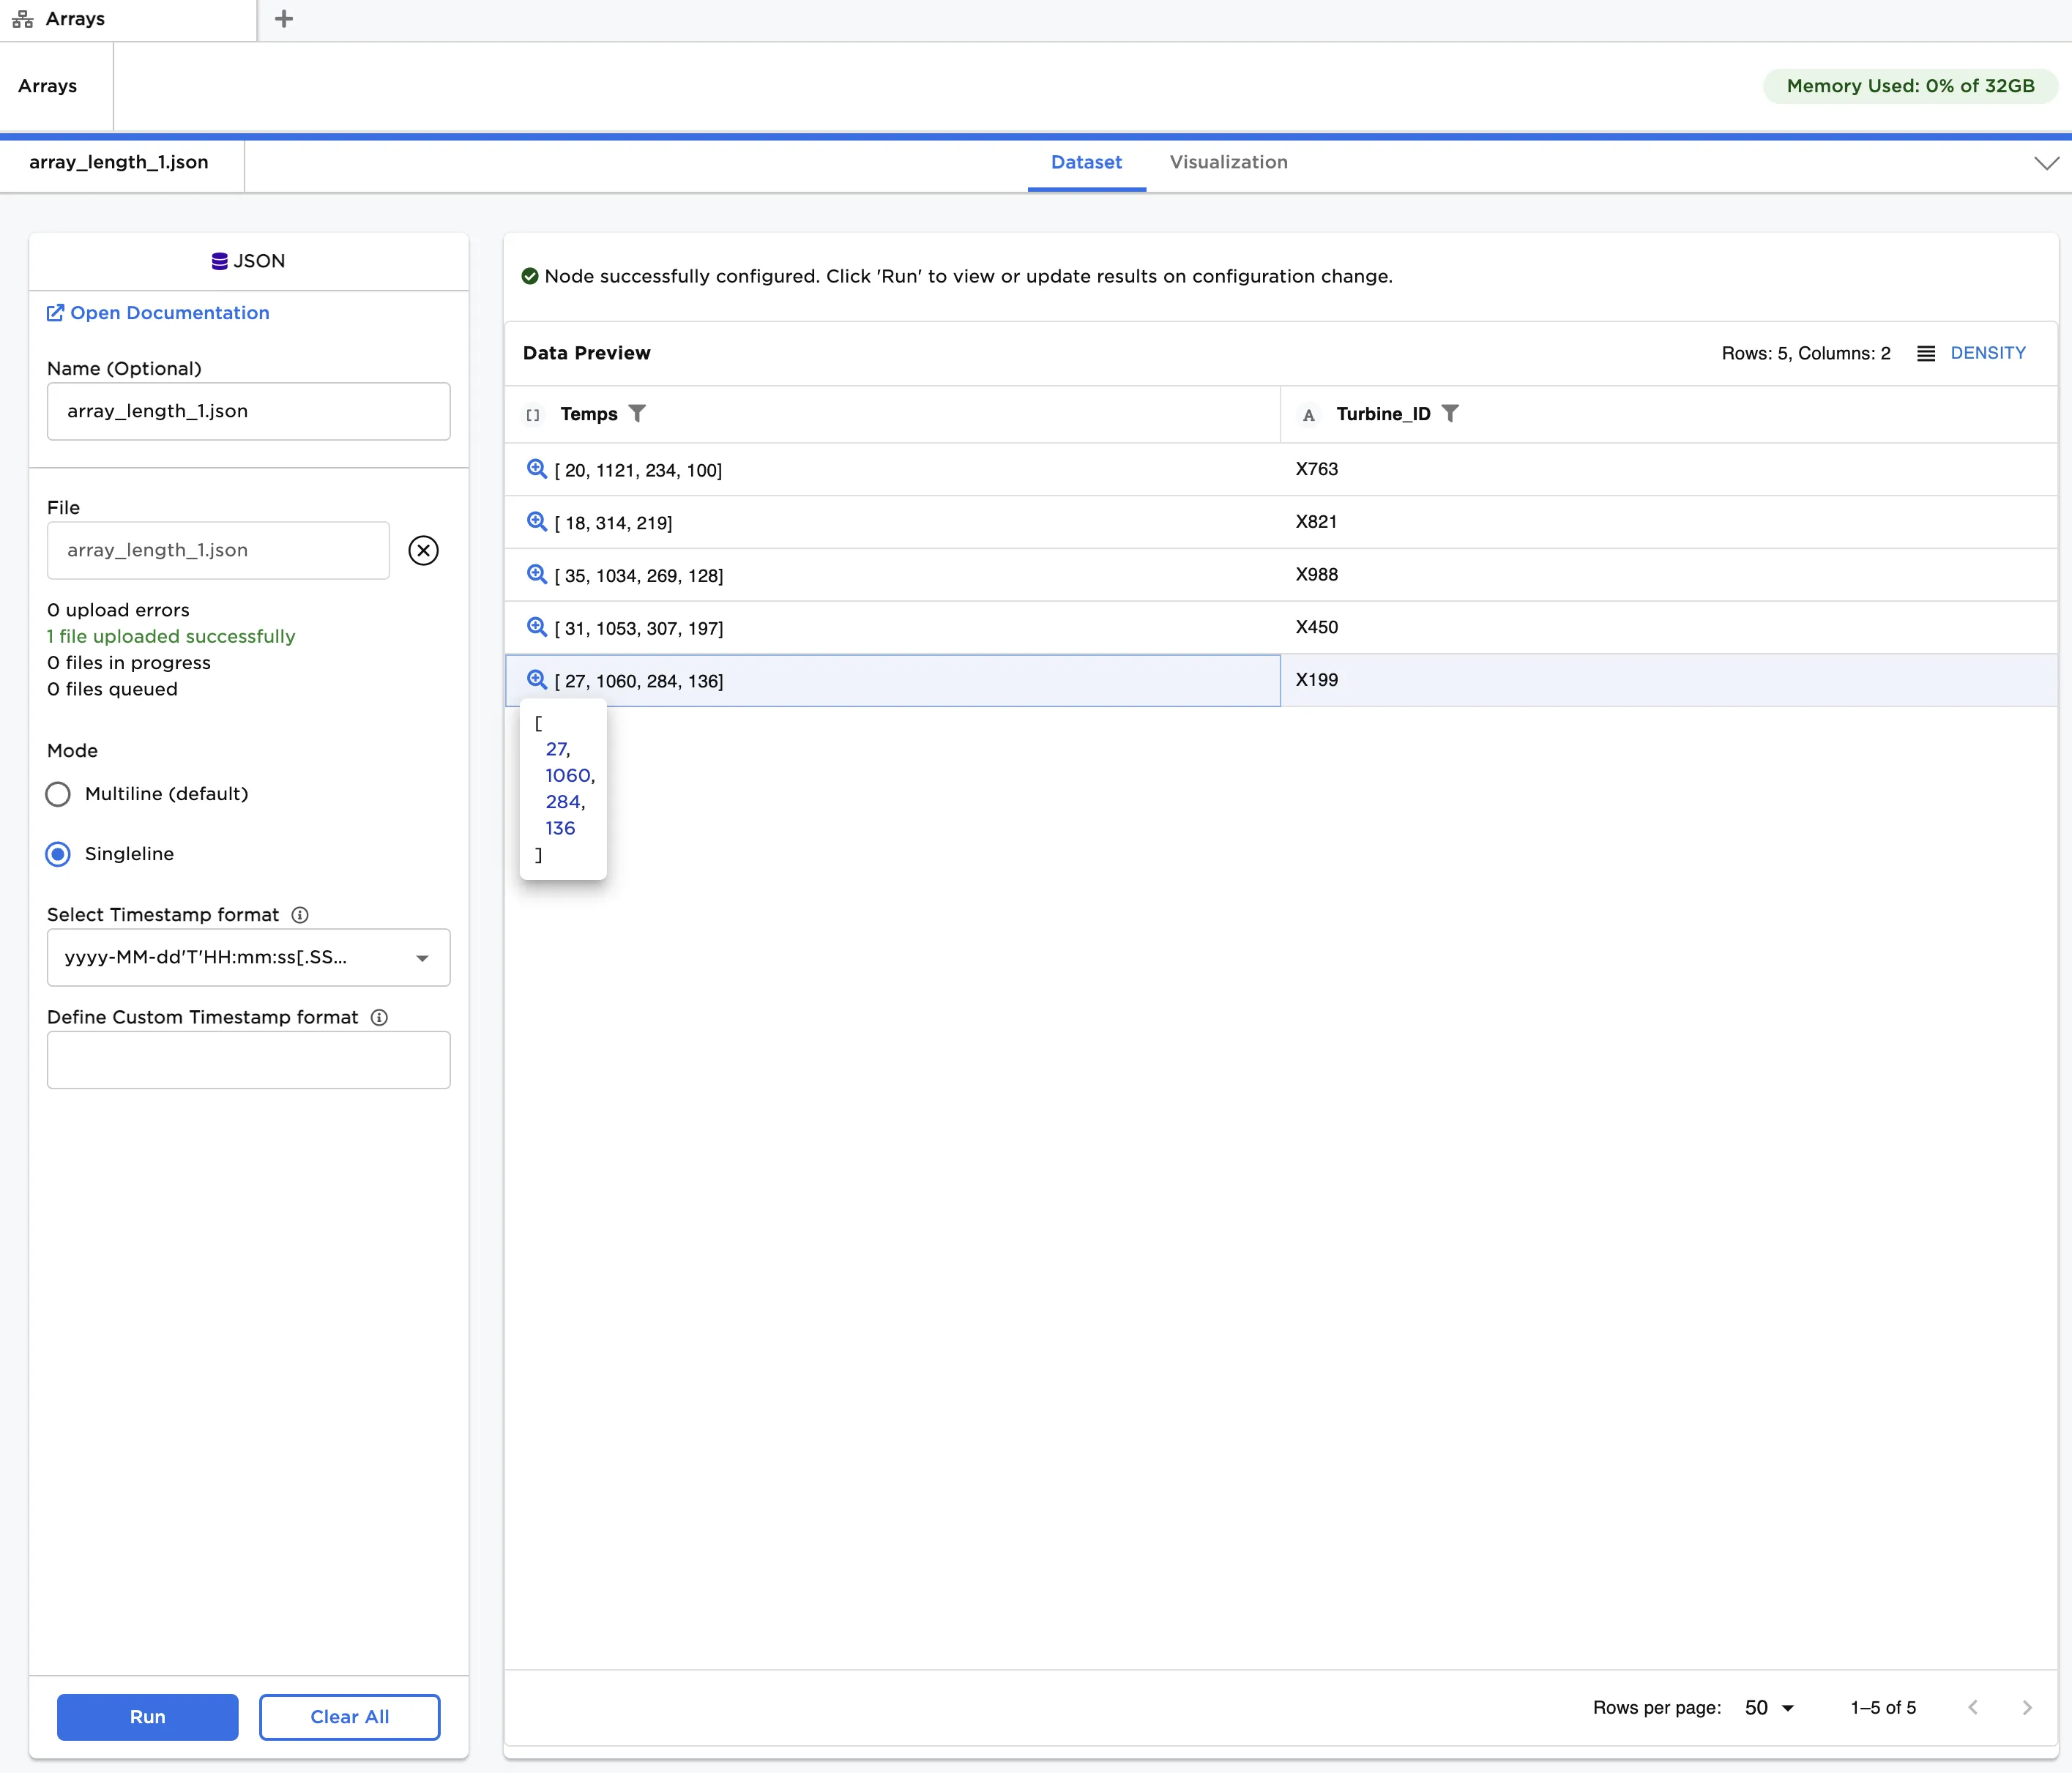Add a new tab with plus icon
The height and width of the screenshot is (1773, 2072).
click(x=284, y=19)
